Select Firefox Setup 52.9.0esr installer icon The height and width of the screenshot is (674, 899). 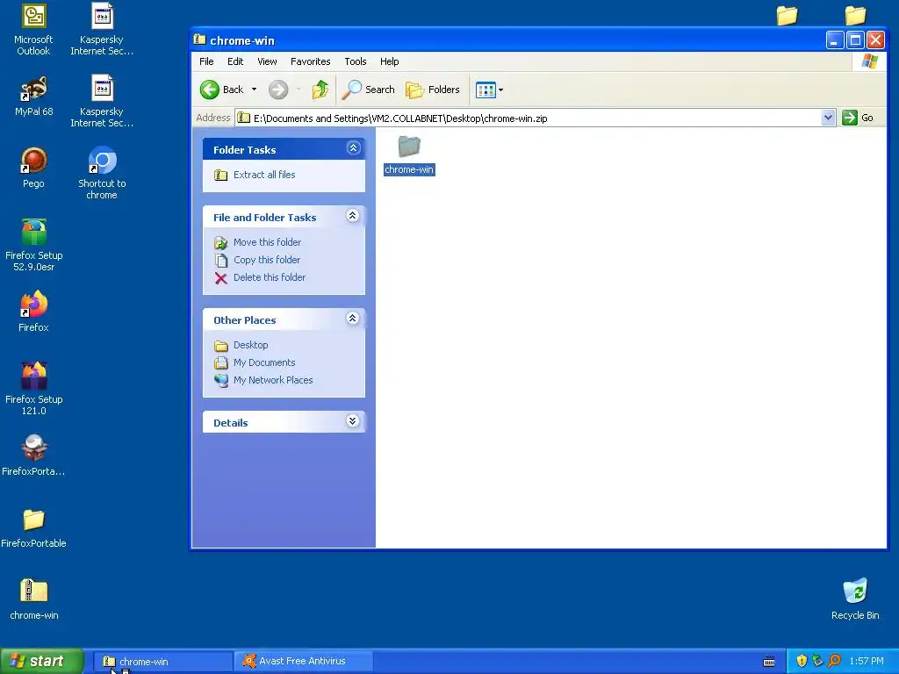(x=34, y=246)
